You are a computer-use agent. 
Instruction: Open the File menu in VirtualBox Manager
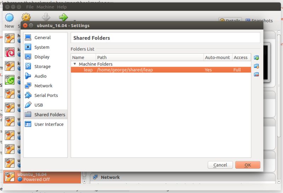tap(30, 7)
